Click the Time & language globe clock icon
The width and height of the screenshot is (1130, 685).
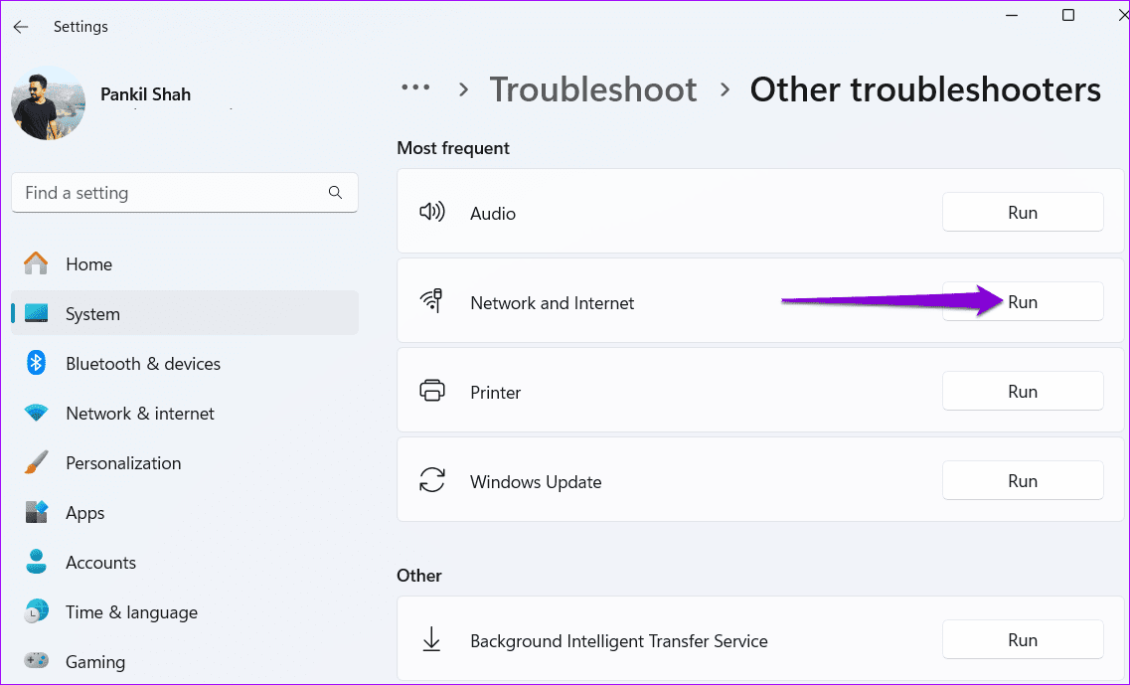pos(36,611)
